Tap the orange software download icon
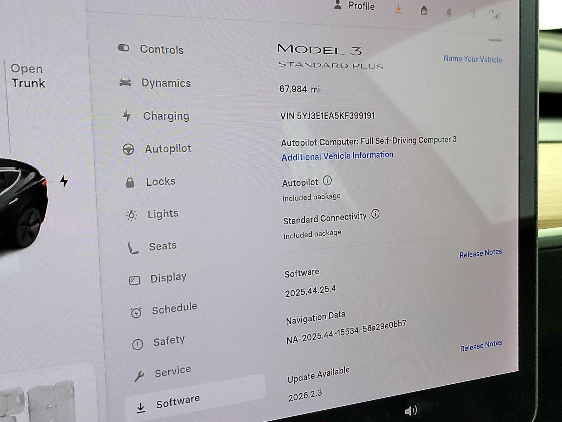This screenshot has width=562, height=422. pyautogui.click(x=398, y=9)
